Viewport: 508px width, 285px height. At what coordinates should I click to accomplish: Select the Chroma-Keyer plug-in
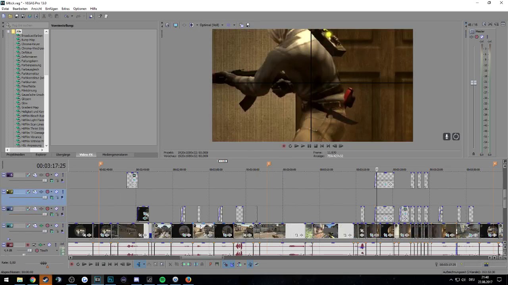click(x=31, y=44)
